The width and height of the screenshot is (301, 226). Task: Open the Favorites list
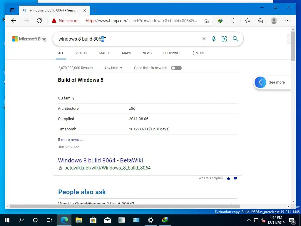pyautogui.click(x=248, y=21)
